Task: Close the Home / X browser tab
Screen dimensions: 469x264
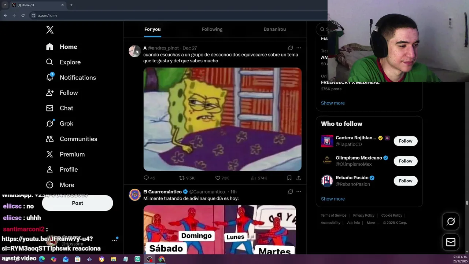Action: click(62, 5)
